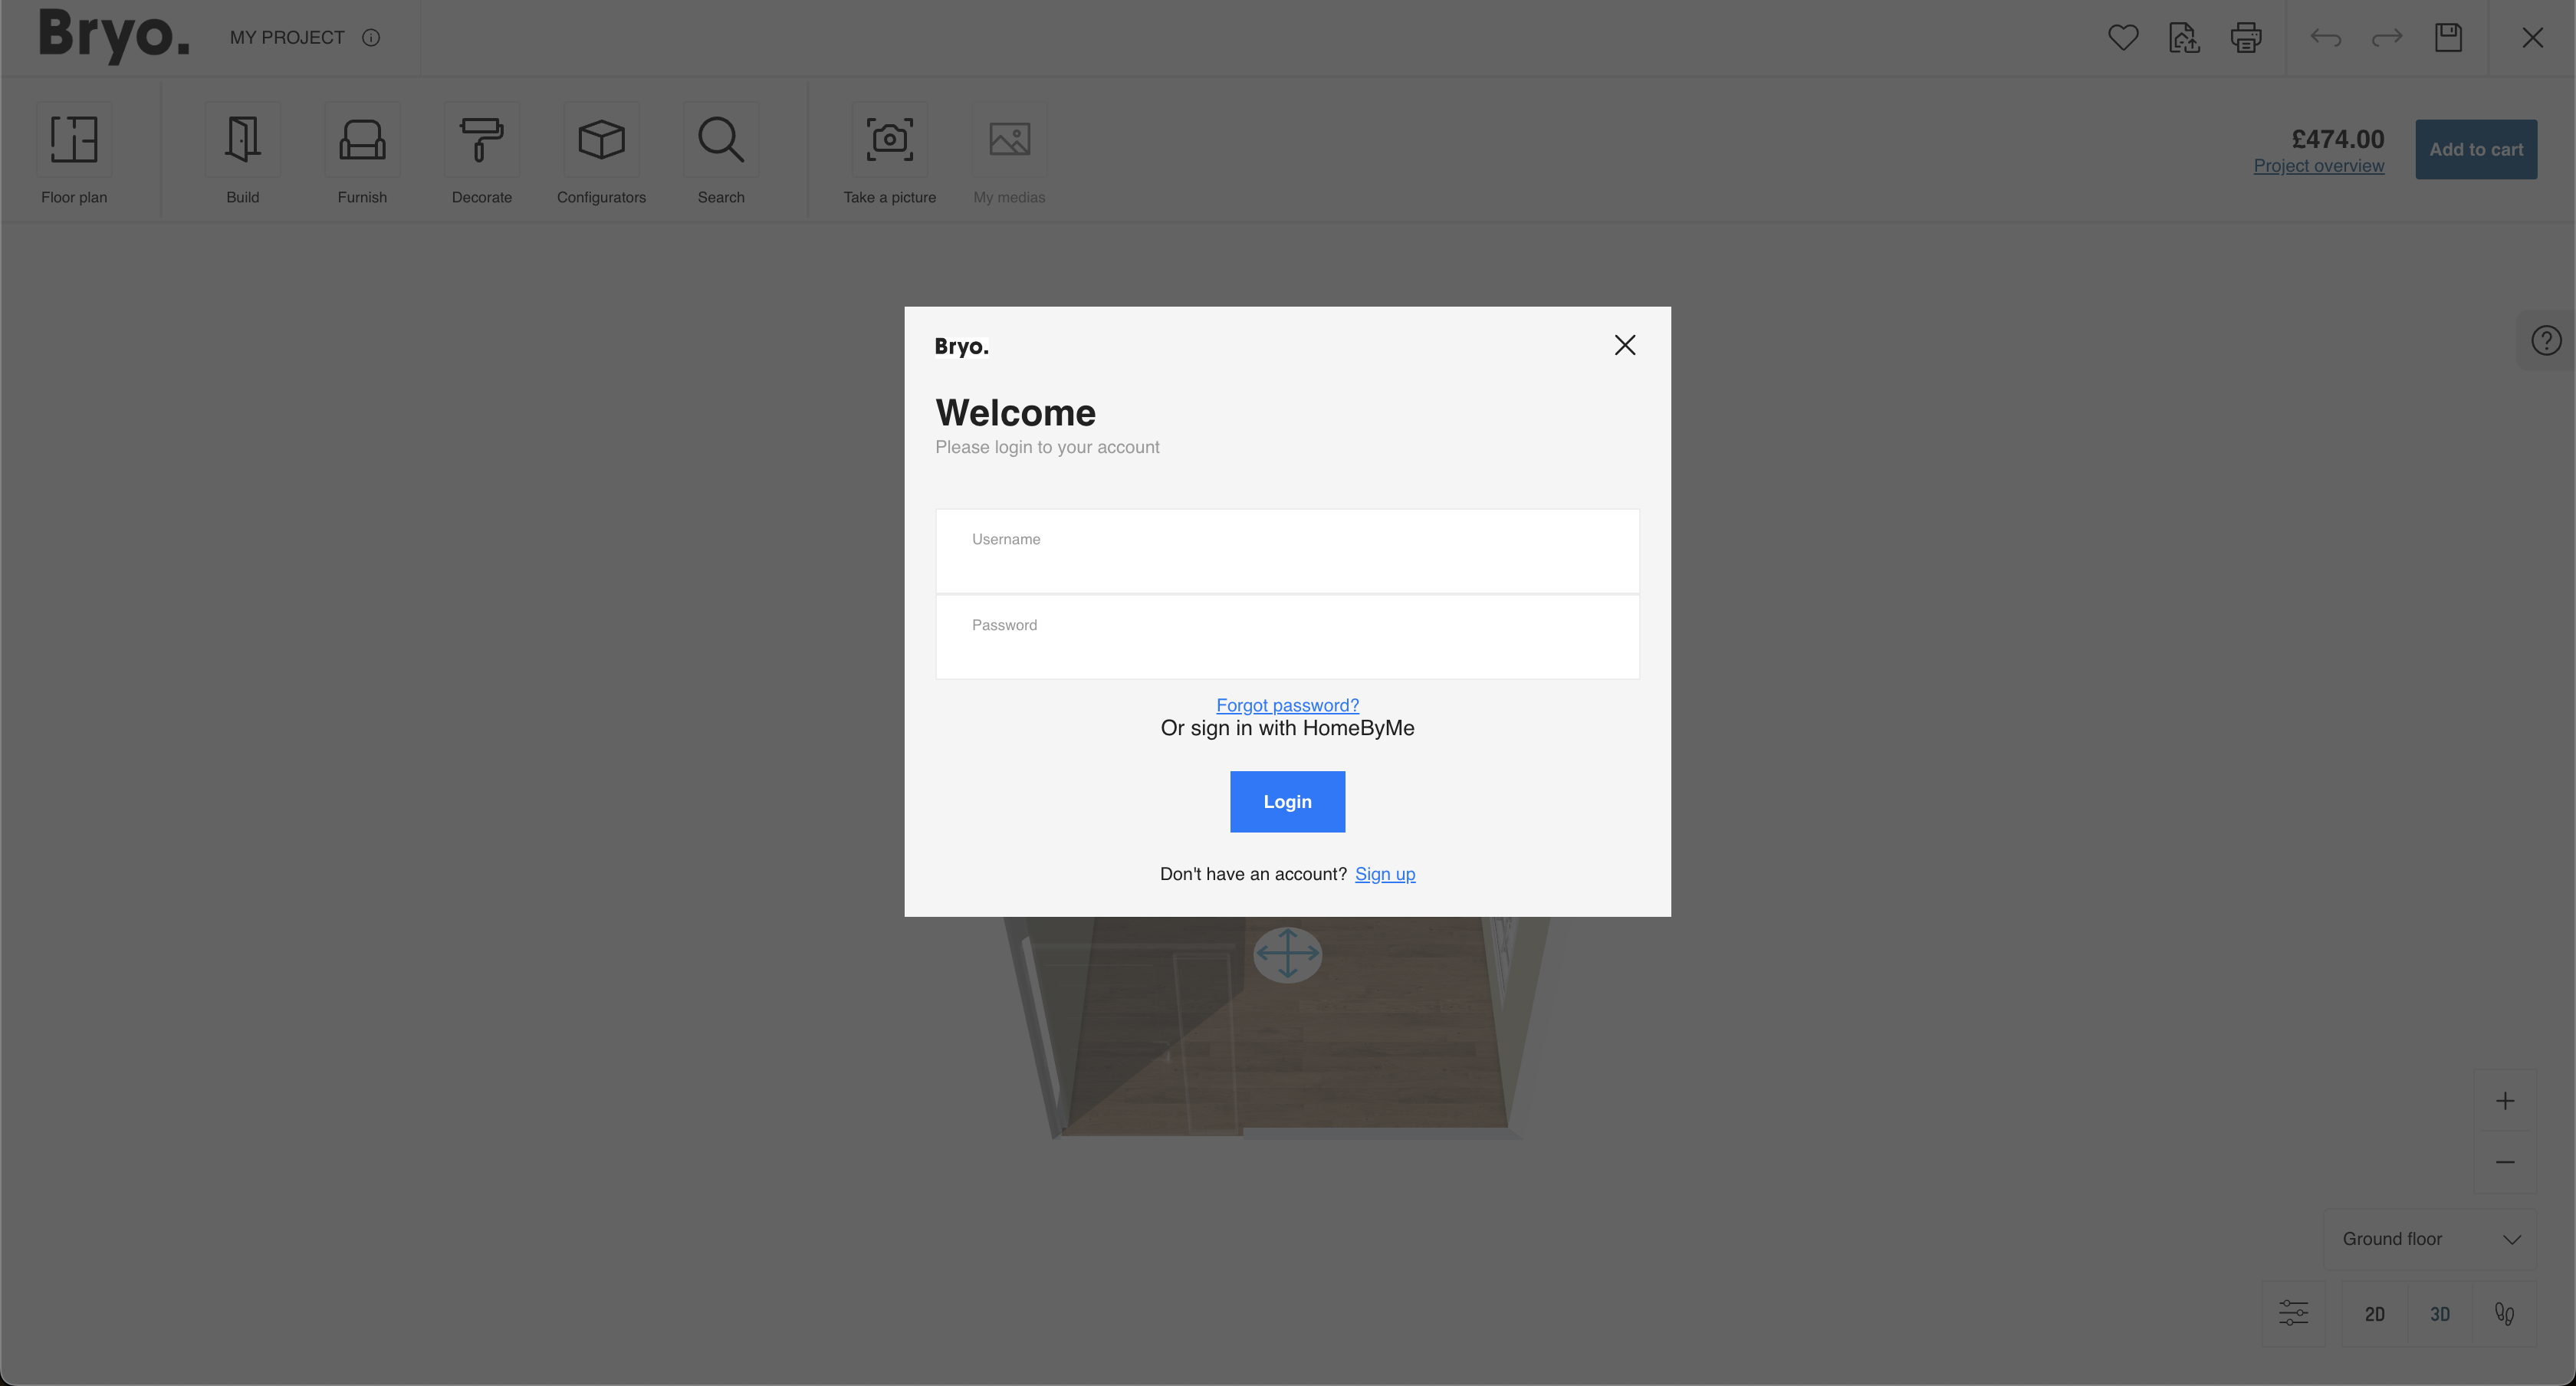Select the Build tool
Image resolution: width=2576 pixels, height=1386 pixels.
point(242,150)
